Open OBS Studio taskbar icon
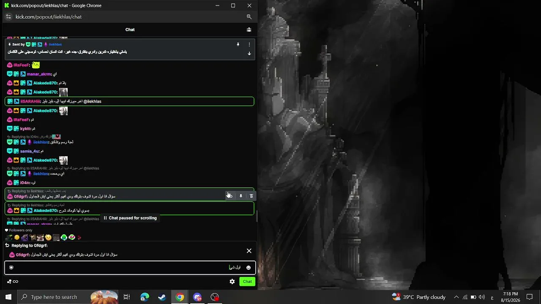 point(215,297)
